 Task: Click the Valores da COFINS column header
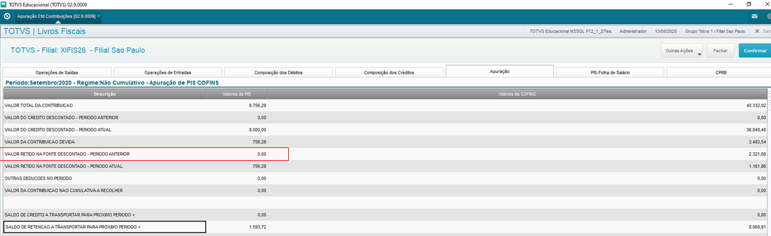517,94
